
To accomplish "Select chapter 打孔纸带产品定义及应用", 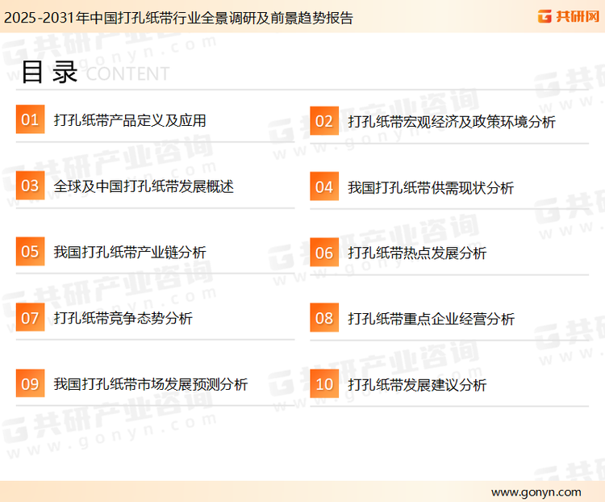I will point(130,120).
